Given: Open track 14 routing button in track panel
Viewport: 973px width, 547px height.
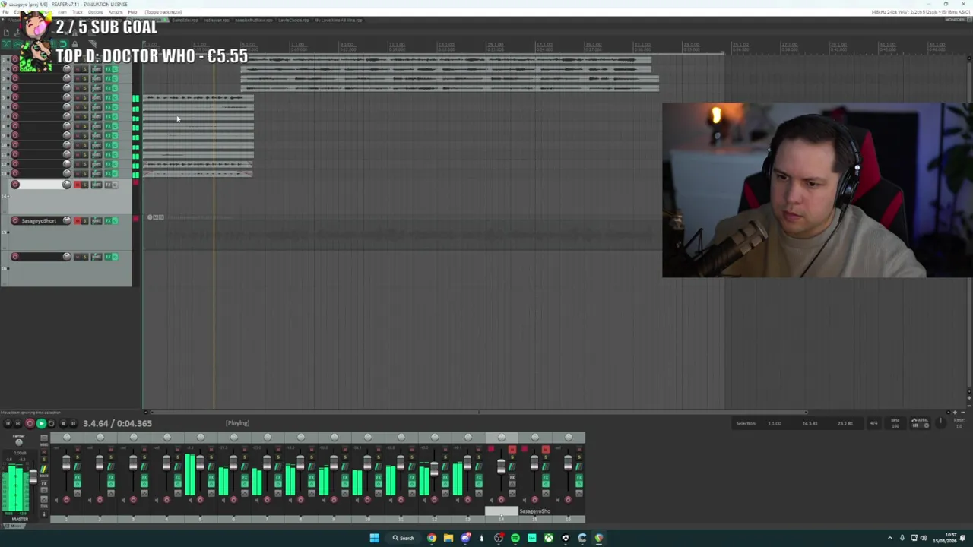Looking at the screenshot, I should click(x=97, y=185).
